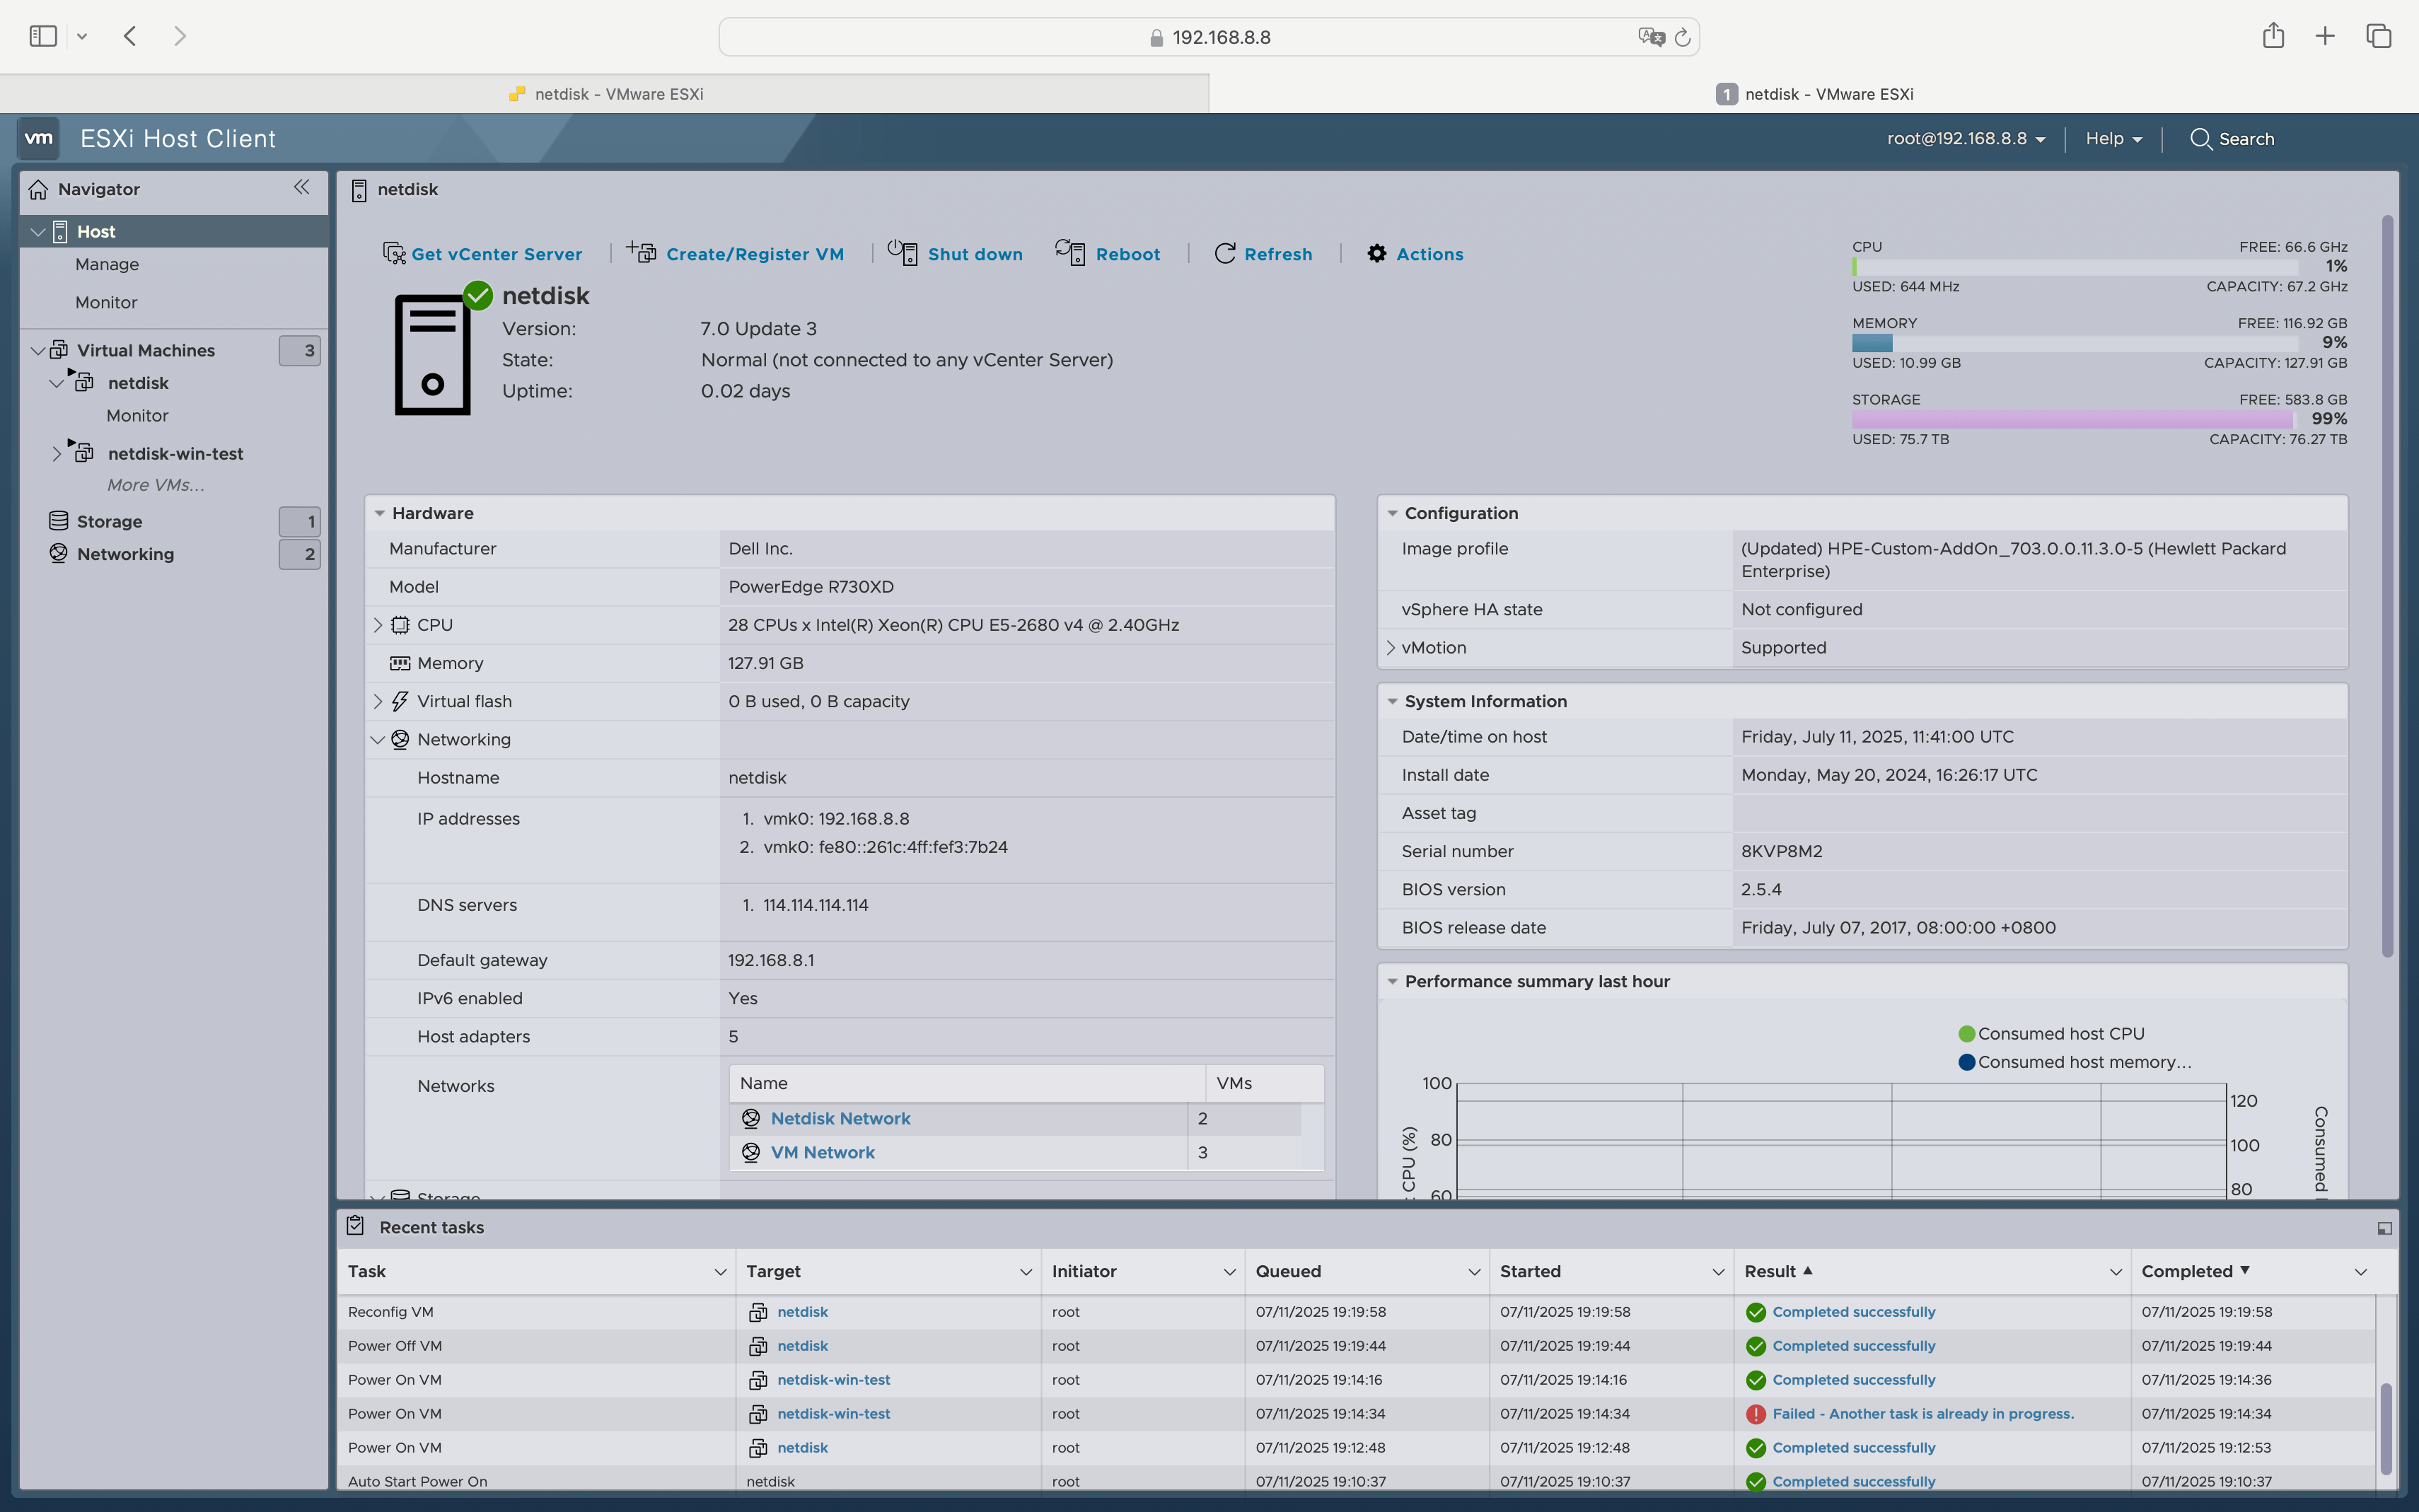This screenshot has width=2419, height=1512.
Task: Click the Get vCenter Server icon
Action: click(x=394, y=253)
